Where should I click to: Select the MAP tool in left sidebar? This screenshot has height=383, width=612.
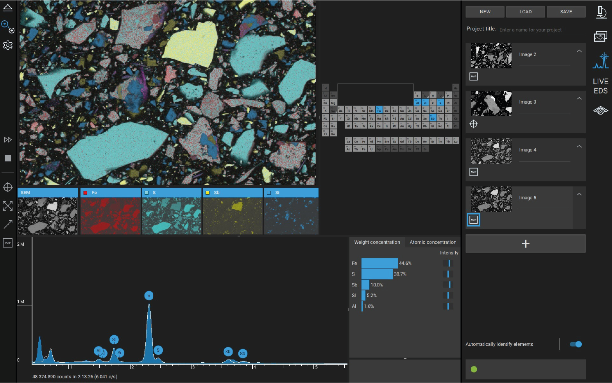[7, 243]
